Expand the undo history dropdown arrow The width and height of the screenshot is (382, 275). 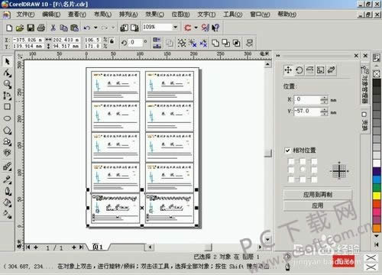[x=95, y=27]
